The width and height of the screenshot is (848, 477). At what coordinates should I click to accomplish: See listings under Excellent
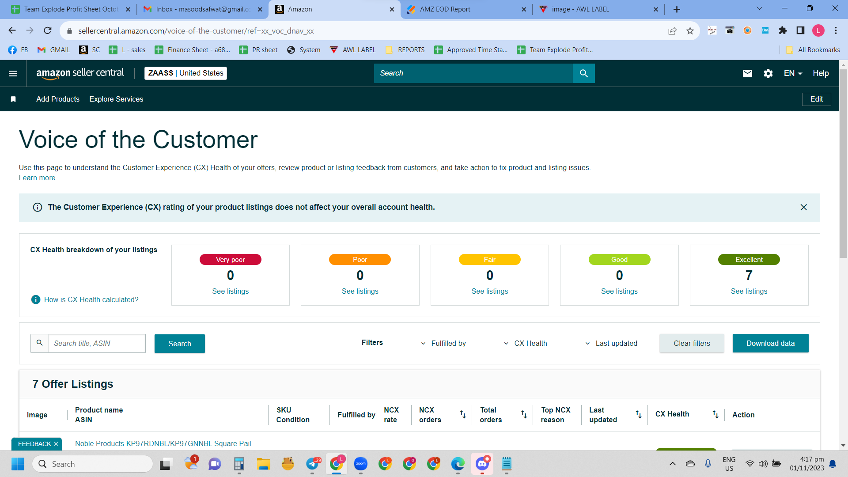749,291
